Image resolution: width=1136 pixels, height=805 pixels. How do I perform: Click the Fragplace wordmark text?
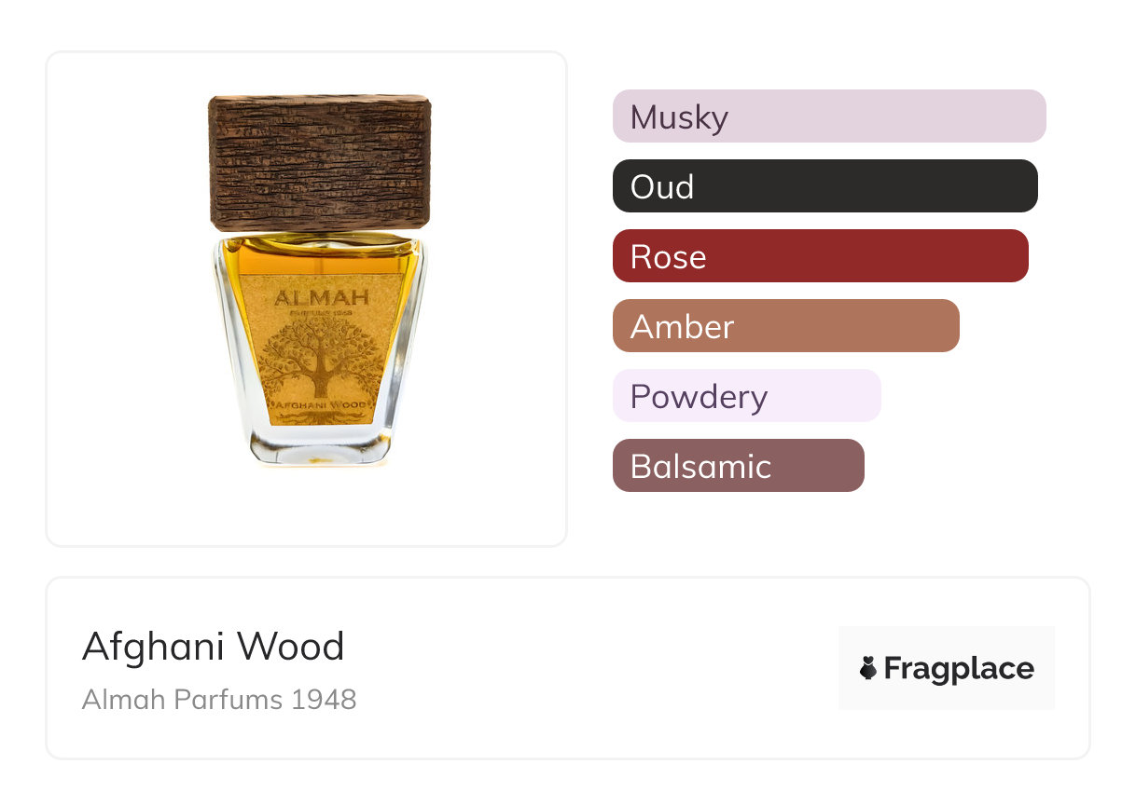click(x=959, y=669)
